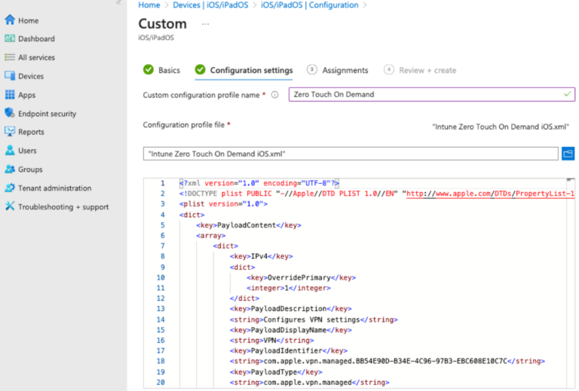Open the Apps grid icon
579x391 pixels.
click(x=10, y=95)
